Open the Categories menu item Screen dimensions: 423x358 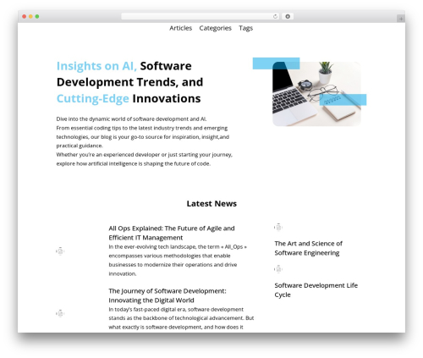[215, 28]
